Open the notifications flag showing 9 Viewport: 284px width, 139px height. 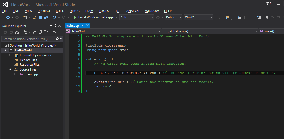269,3
